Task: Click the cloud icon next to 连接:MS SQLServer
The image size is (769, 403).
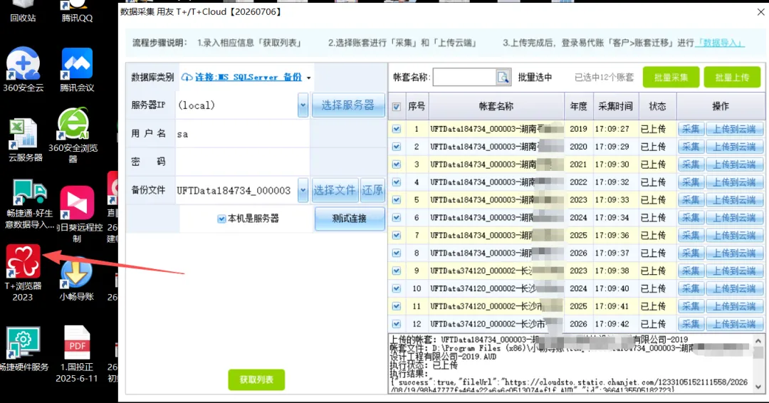Action: 187,78
